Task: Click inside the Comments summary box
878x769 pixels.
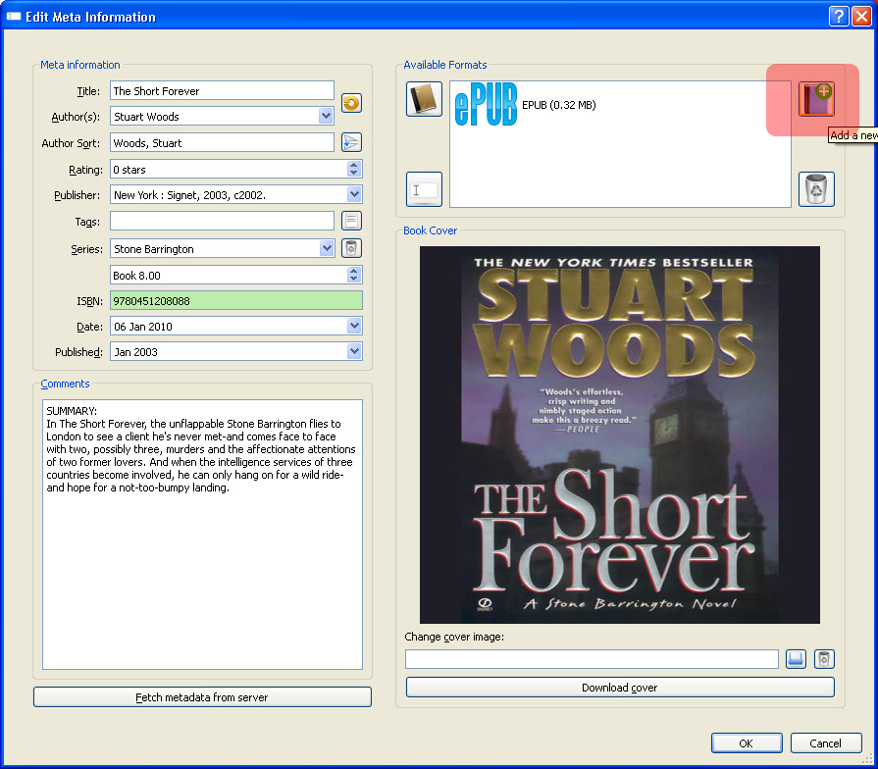Action: pos(203,535)
